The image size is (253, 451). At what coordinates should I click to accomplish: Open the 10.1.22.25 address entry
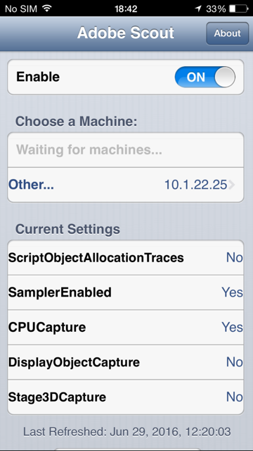point(195,185)
